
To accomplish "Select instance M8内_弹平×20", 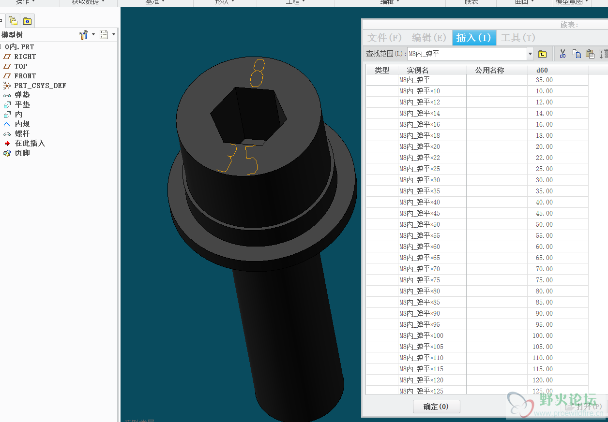I will tap(420, 146).
